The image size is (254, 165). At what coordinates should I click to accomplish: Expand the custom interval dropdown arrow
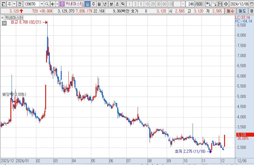183,4
